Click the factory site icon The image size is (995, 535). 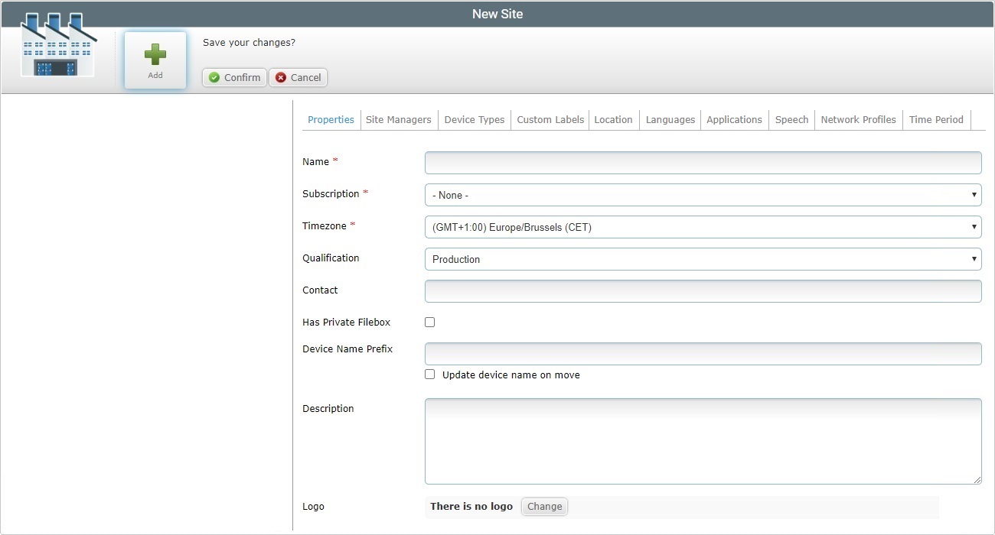click(58, 44)
